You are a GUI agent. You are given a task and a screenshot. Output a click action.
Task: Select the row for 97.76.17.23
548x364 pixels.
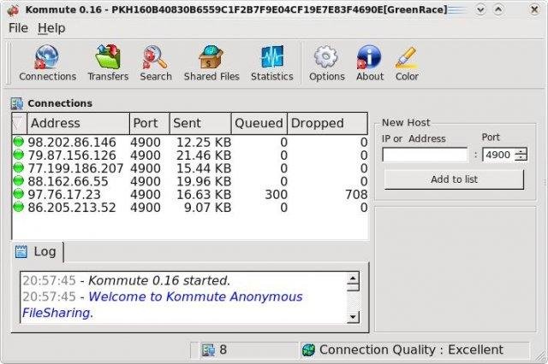(190, 194)
